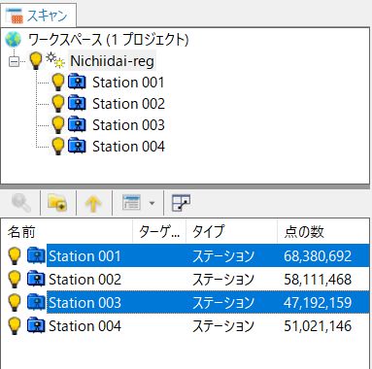372x369 pixels.
Task: Switch to the スキャン tab
Action: (38, 15)
